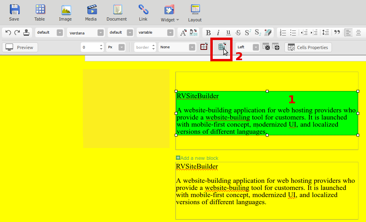Open the Image insert tool
Image resolution: width=366 pixels, height=222 pixels.
tap(65, 13)
